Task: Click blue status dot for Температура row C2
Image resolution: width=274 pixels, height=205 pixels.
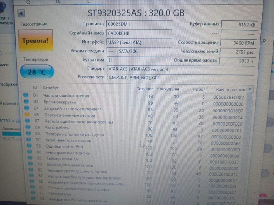Action: [33, 193]
